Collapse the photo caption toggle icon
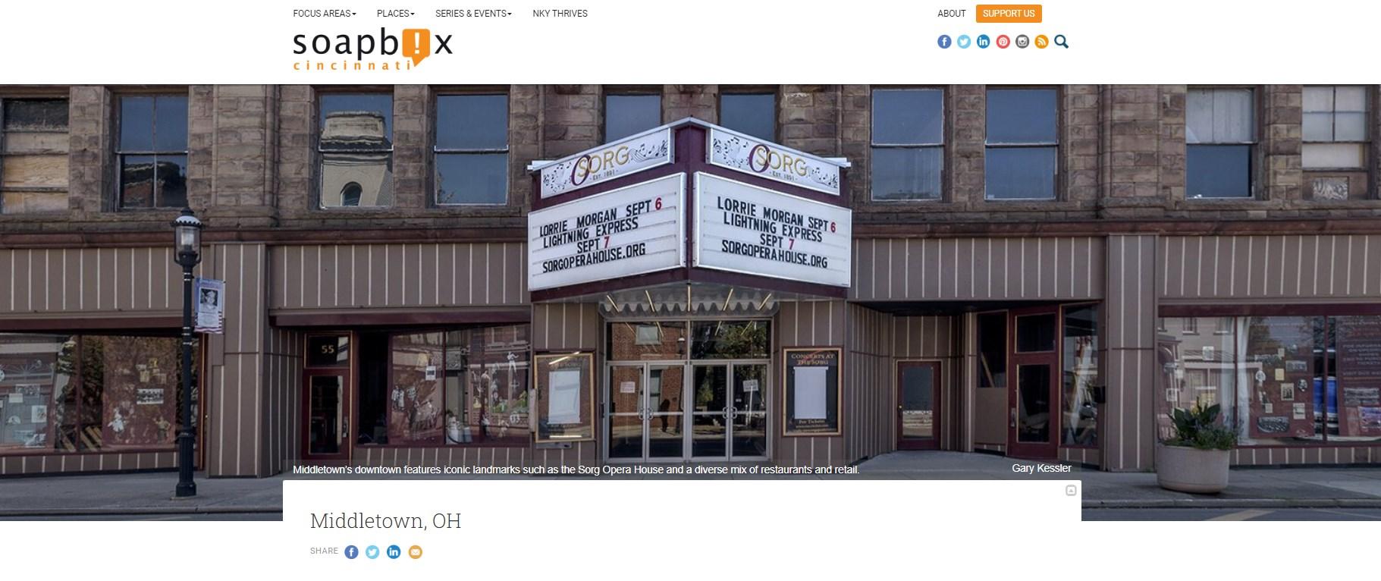This screenshot has width=1381, height=581. pos(1071,491)
